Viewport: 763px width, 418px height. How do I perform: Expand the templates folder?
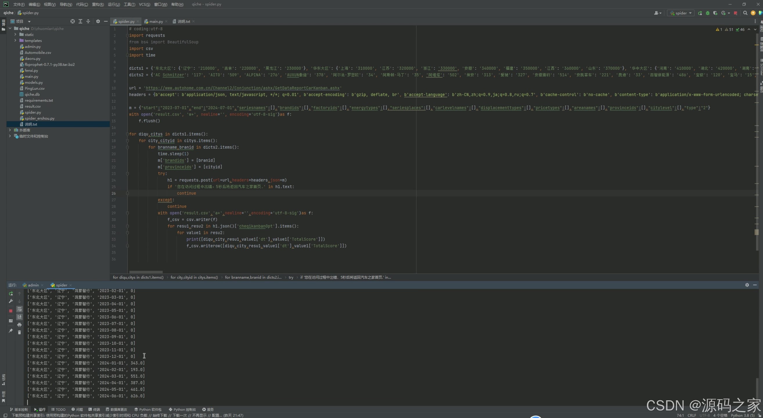pos(15,41)
